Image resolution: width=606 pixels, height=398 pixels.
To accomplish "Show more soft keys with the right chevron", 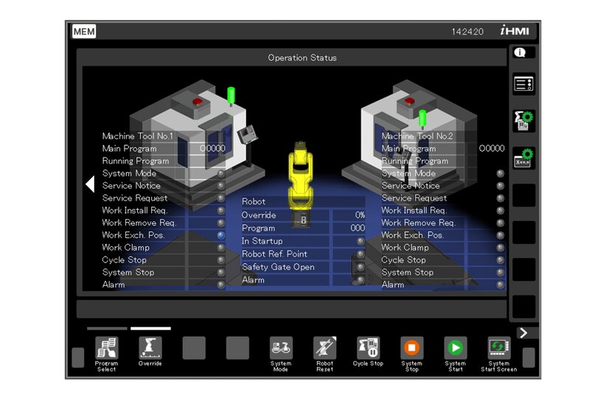I will (x=523, y=333).
